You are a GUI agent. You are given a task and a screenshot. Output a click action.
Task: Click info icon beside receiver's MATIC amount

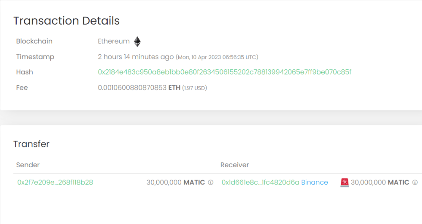[415, 183]
